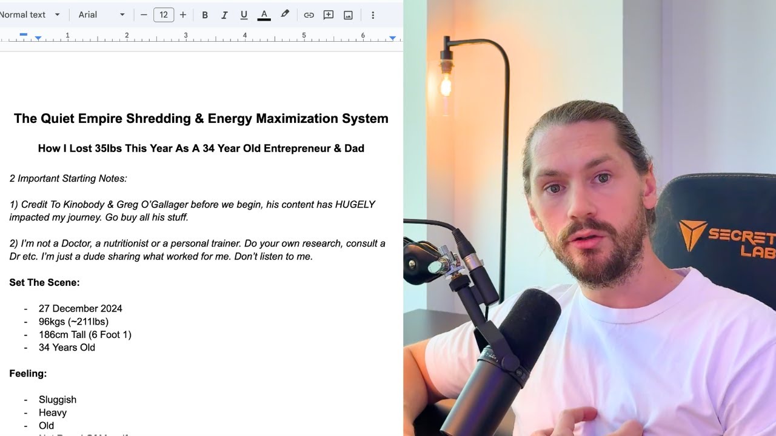Decrease font size with the minus button
Image resolution: width=776 pixels, height=436 pixels.
[x=144, y=15]
